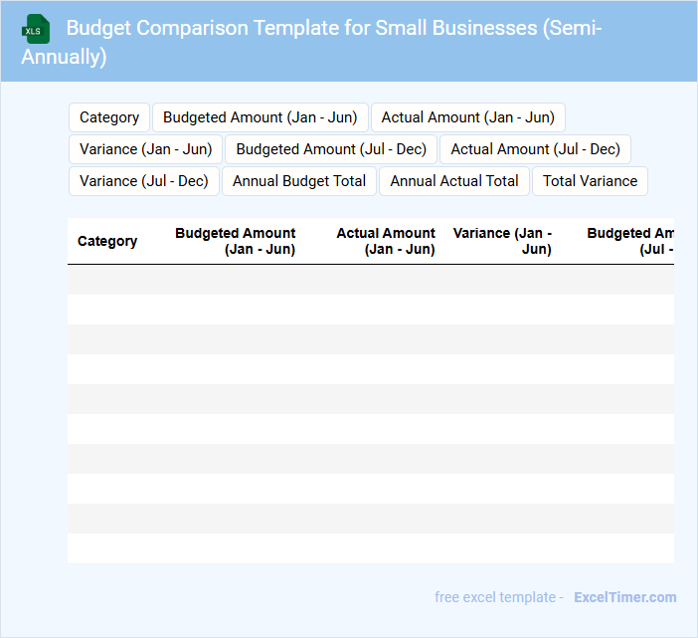
Task: Click the Variance (Jan - Jun) tag
Action: point(145,149)
